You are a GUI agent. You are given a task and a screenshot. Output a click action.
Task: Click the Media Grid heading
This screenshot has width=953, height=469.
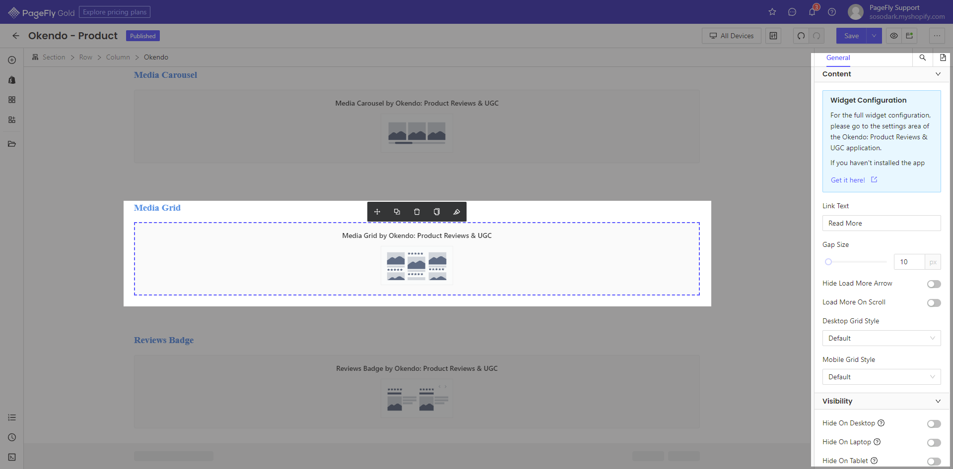[x=157, y=208]
